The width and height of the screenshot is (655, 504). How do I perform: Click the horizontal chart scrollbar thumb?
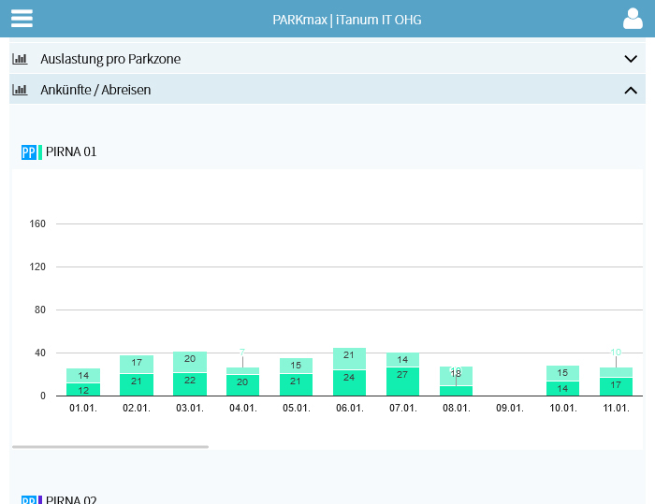[110, 446]
